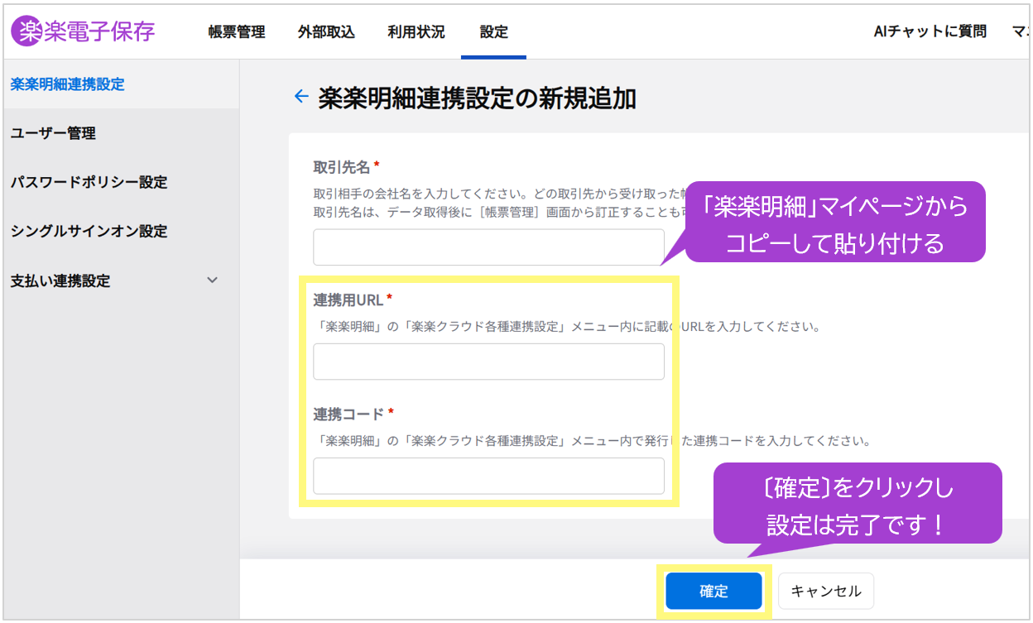Focus the 取引先名 input field
1033x623 pixels.
488,247
